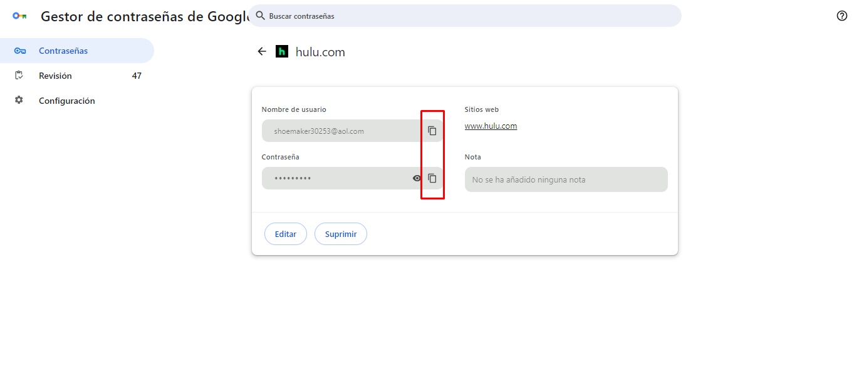
Task: Click the magnifier icon in search box
Action: pyautogui.click(x=260, y=16)
